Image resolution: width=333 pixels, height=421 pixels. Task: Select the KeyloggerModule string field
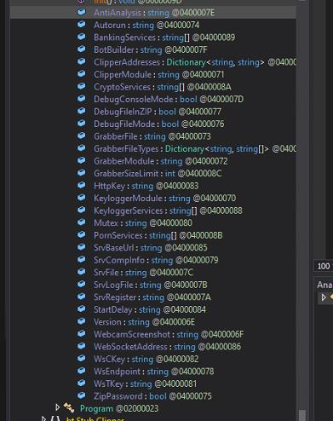(164, 198)
